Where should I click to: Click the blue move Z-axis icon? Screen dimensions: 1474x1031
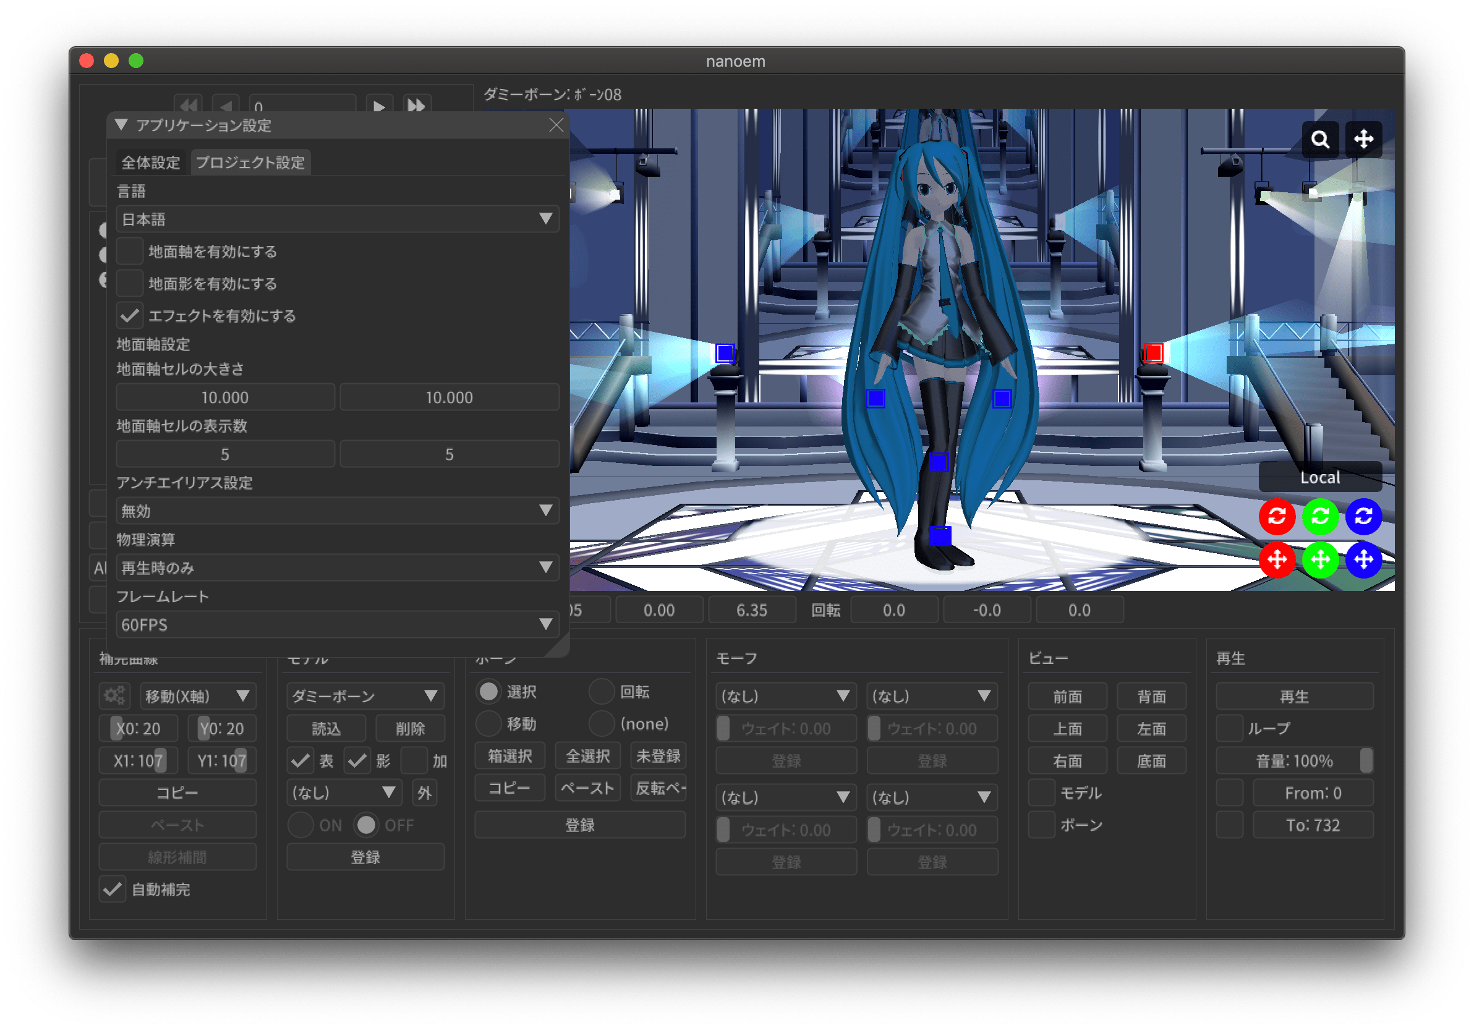point(1363,560)
